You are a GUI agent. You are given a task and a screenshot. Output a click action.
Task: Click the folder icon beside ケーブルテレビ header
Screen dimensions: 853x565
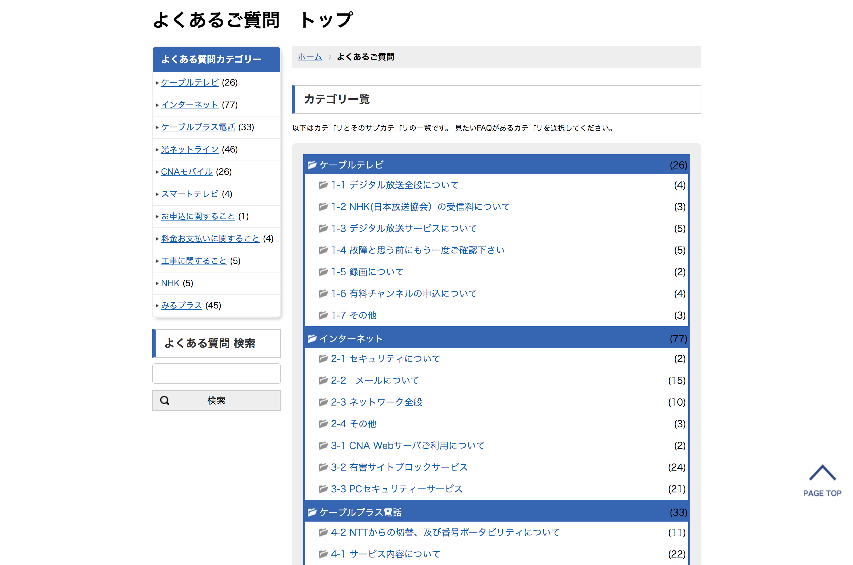312,165
